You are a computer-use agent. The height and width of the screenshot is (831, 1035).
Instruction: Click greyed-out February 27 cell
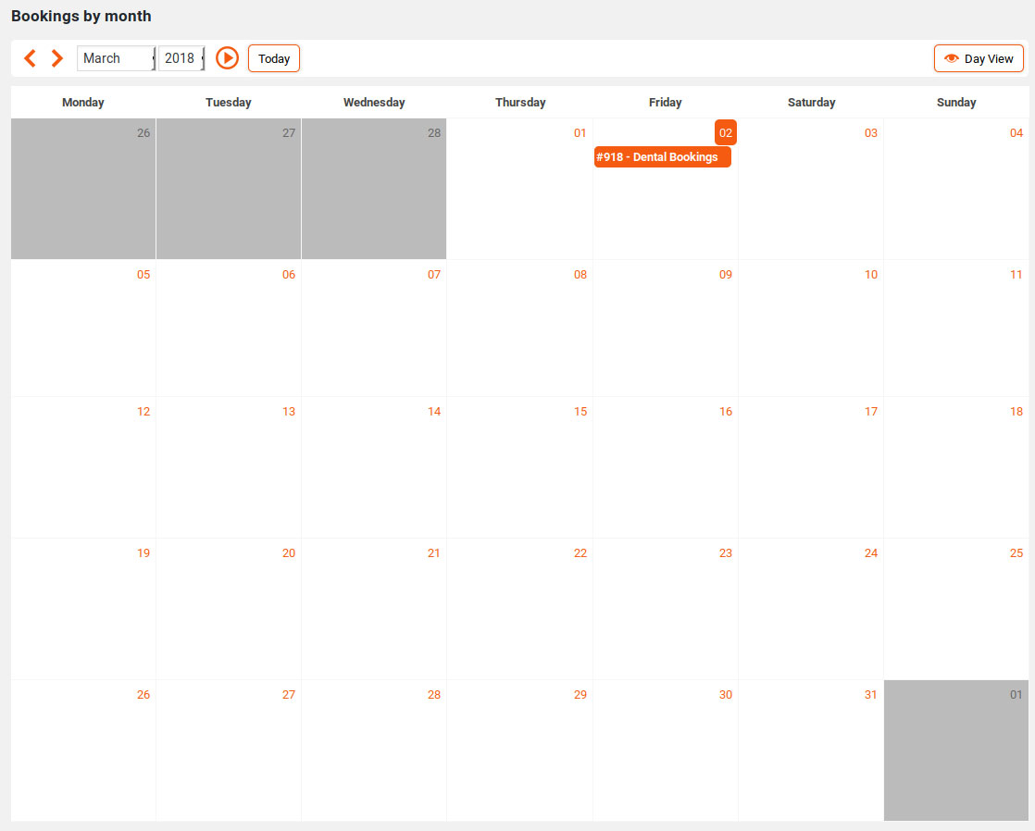click(229, 189)
